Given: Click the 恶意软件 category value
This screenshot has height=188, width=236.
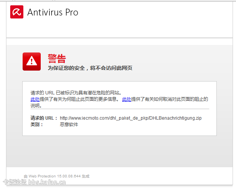Looking at the screenshot, I should tap(69, 125).
